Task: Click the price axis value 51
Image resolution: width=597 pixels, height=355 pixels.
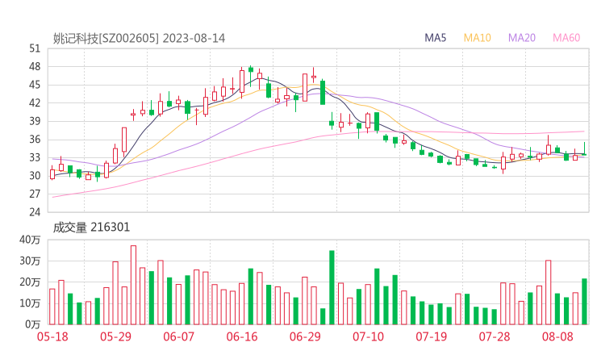Action: [x=35, y=48]
